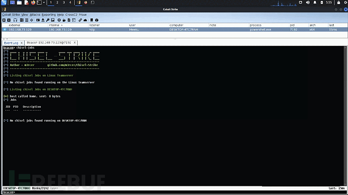Switch to workspace 3
This screenshot has height=195, width=348.
pos(64,3)
